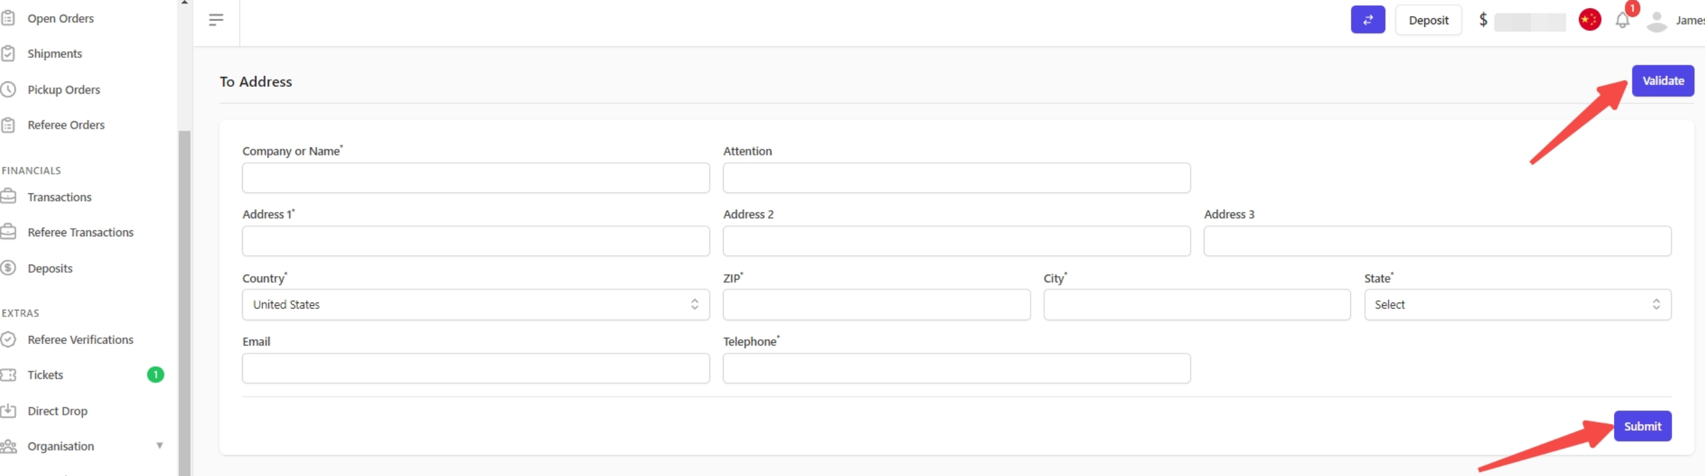
Task: Focus the Address 2 input field
Action: tap(956, 241)
